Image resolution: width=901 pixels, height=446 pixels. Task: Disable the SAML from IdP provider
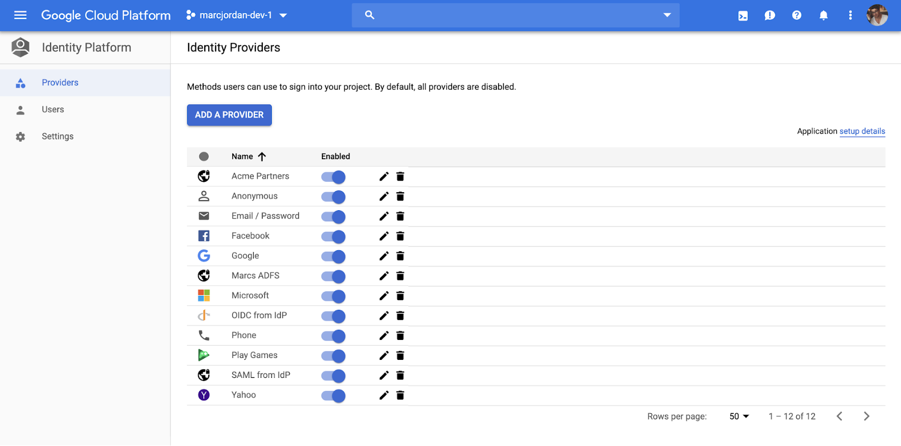point(333,375)
